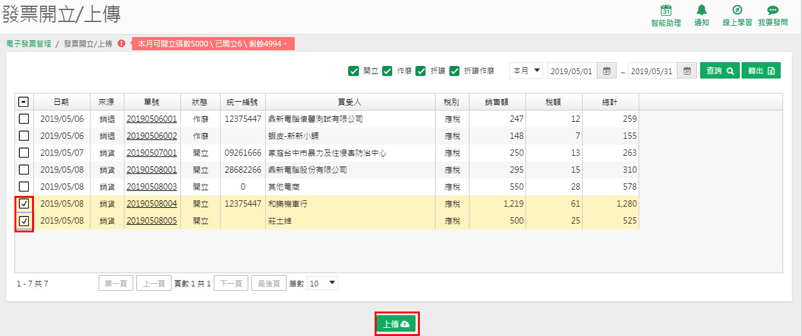Screen dimensions: 802x336
Task: Sort by the 銷售額 column header
Action: (497, 102)
